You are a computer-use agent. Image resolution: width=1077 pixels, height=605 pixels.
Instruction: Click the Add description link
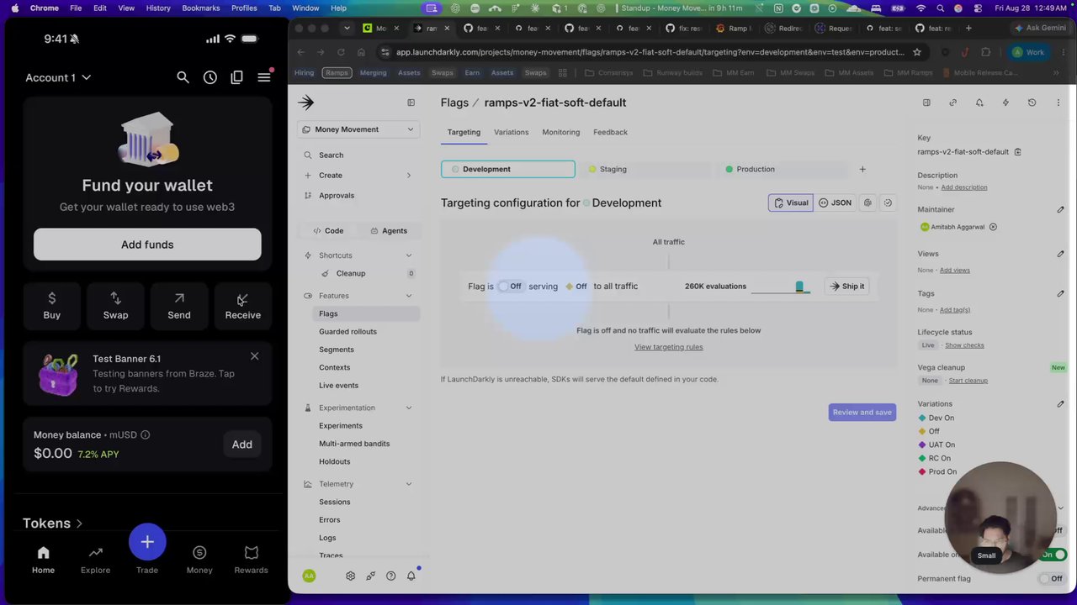click(964, 187)
